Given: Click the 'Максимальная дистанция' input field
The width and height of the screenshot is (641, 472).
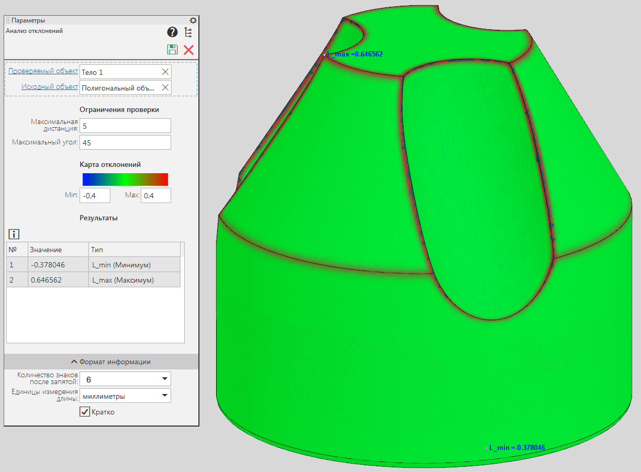Looking at the screenshot, I should tap(125, 126).
